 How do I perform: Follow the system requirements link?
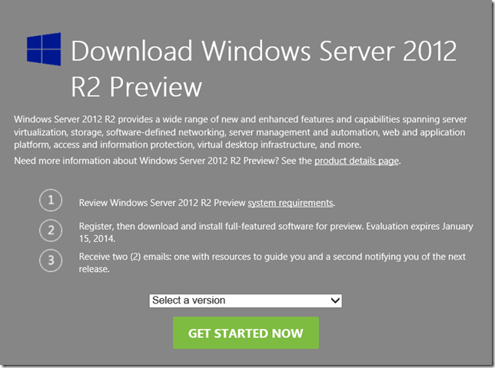(291, 203)
